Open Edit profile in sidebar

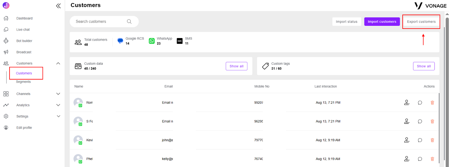tap(24, 127)
